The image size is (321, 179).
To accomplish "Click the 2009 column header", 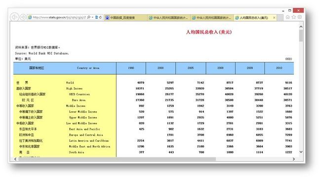I will tap(250, 68).
